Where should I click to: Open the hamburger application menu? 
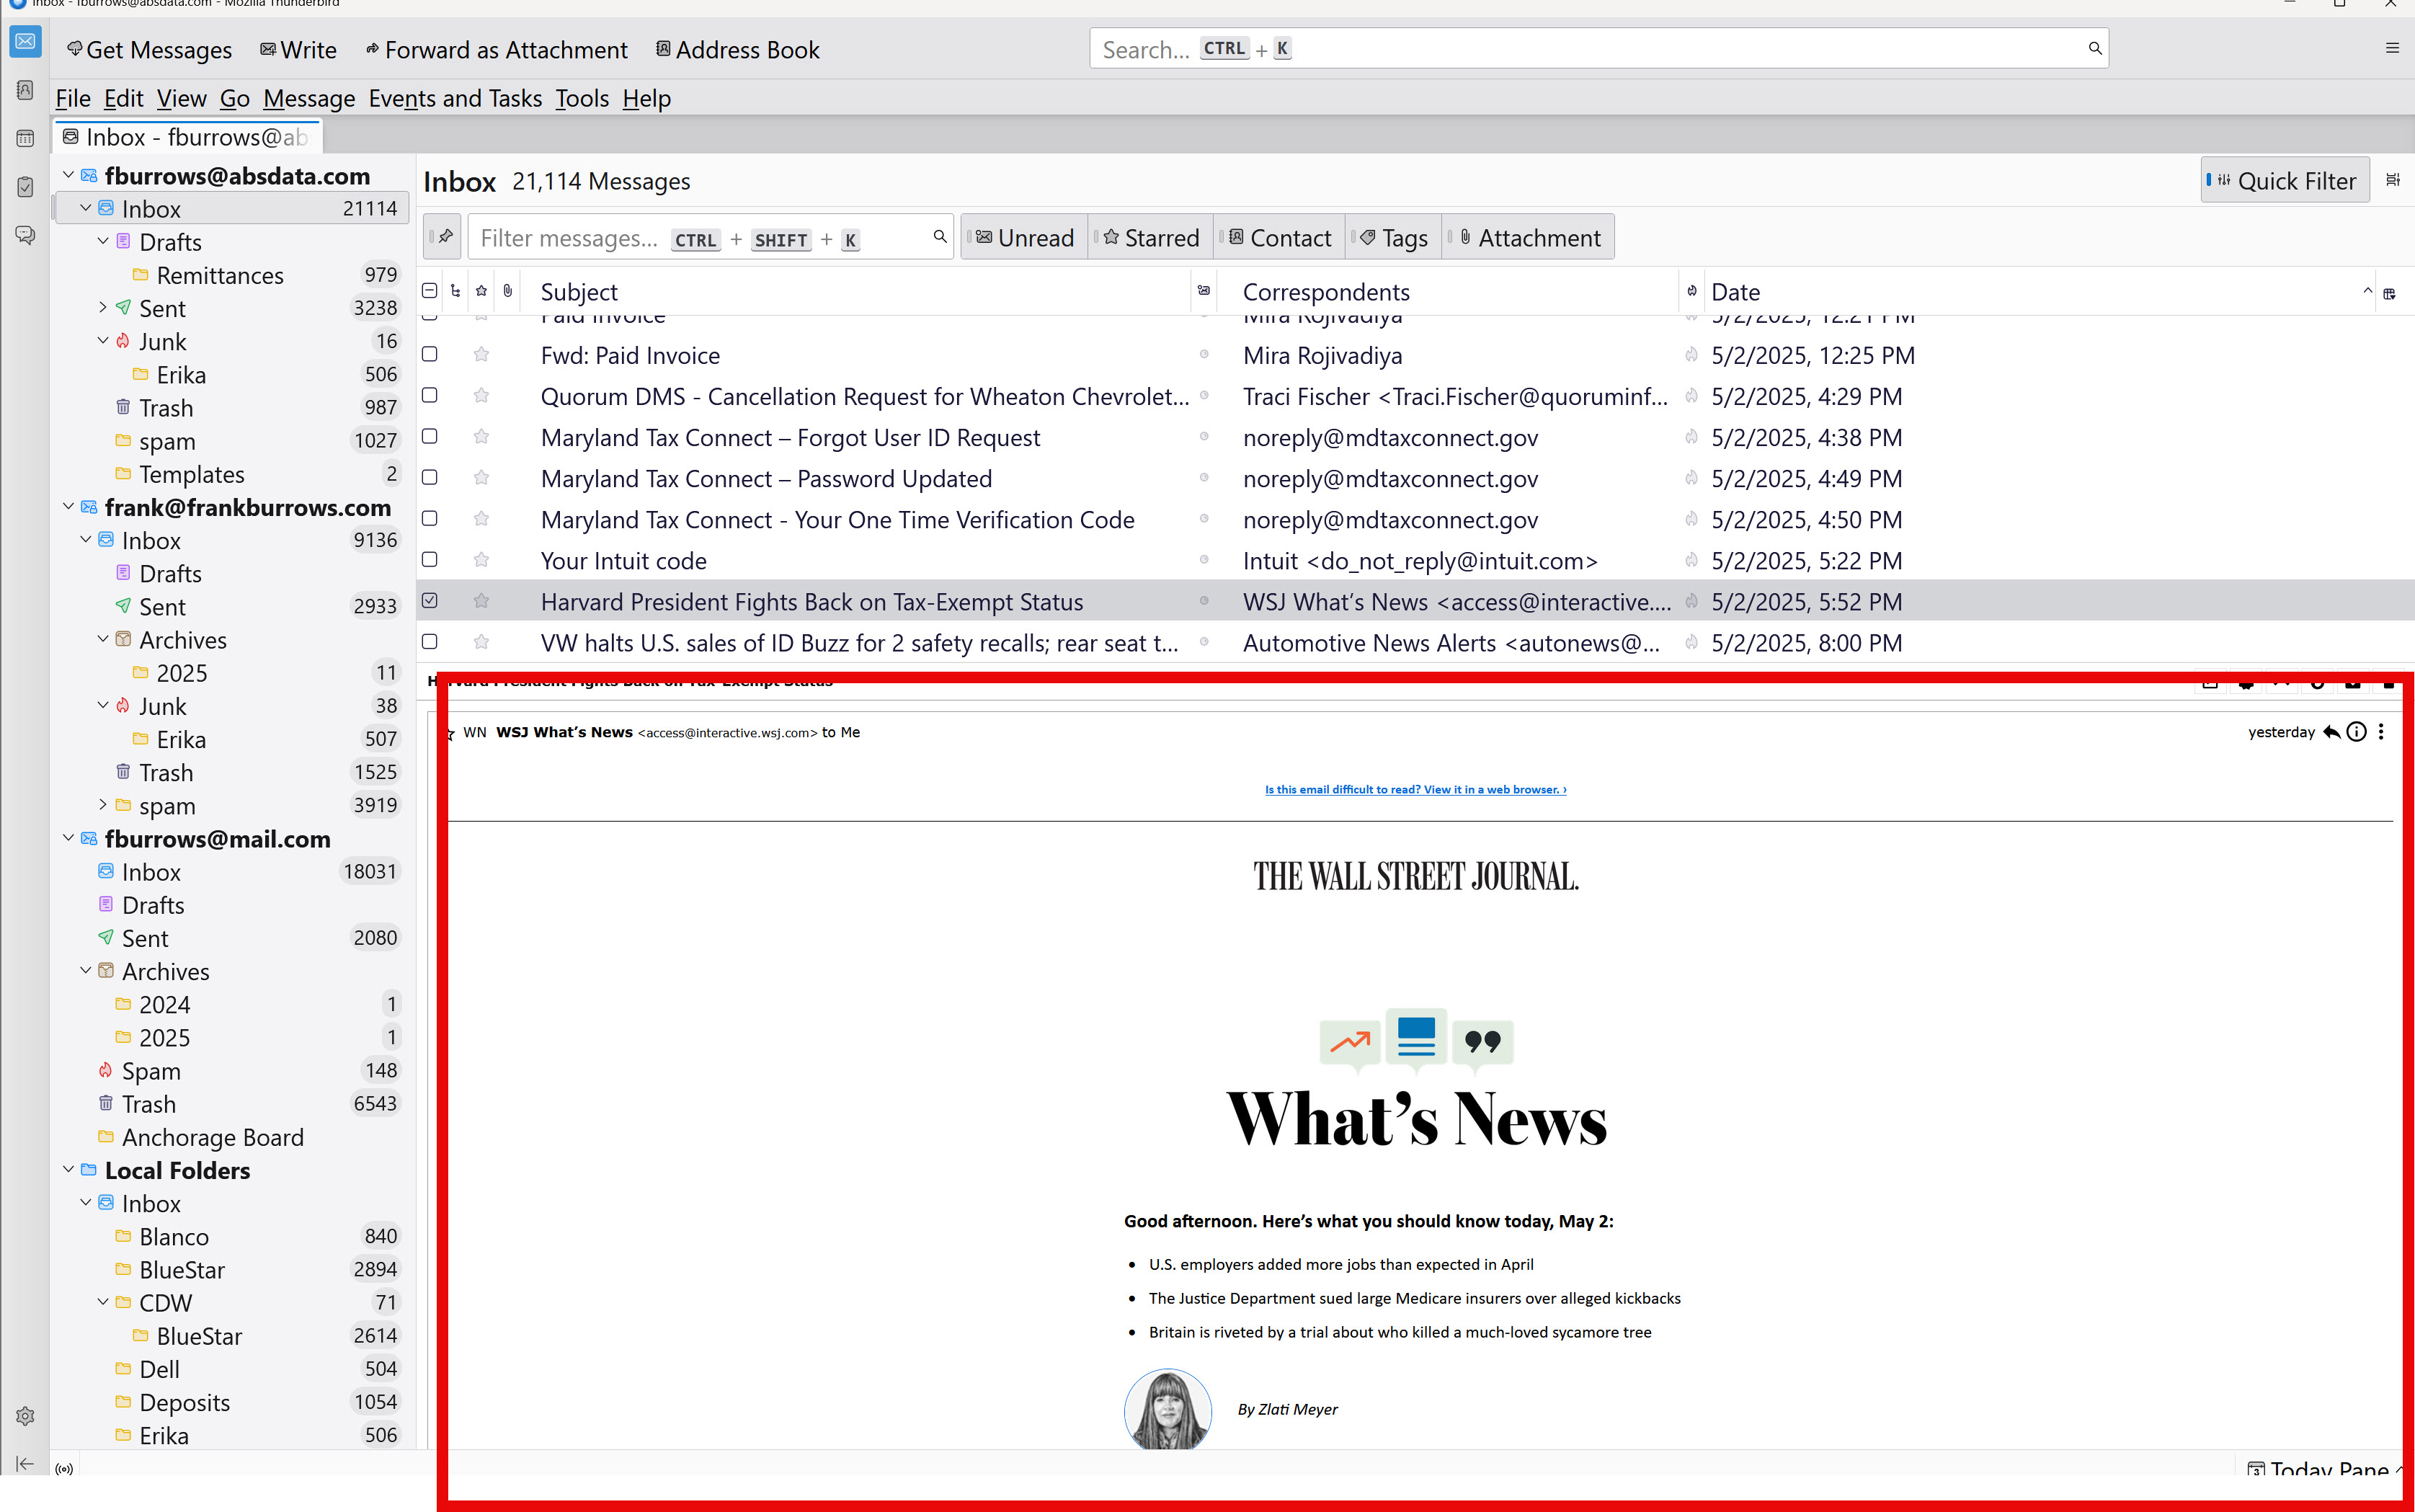point(2392,48)
